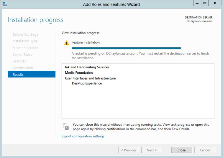Open the Installation Type step
This screenshot has width=223, height=158.
pos(25,41)
